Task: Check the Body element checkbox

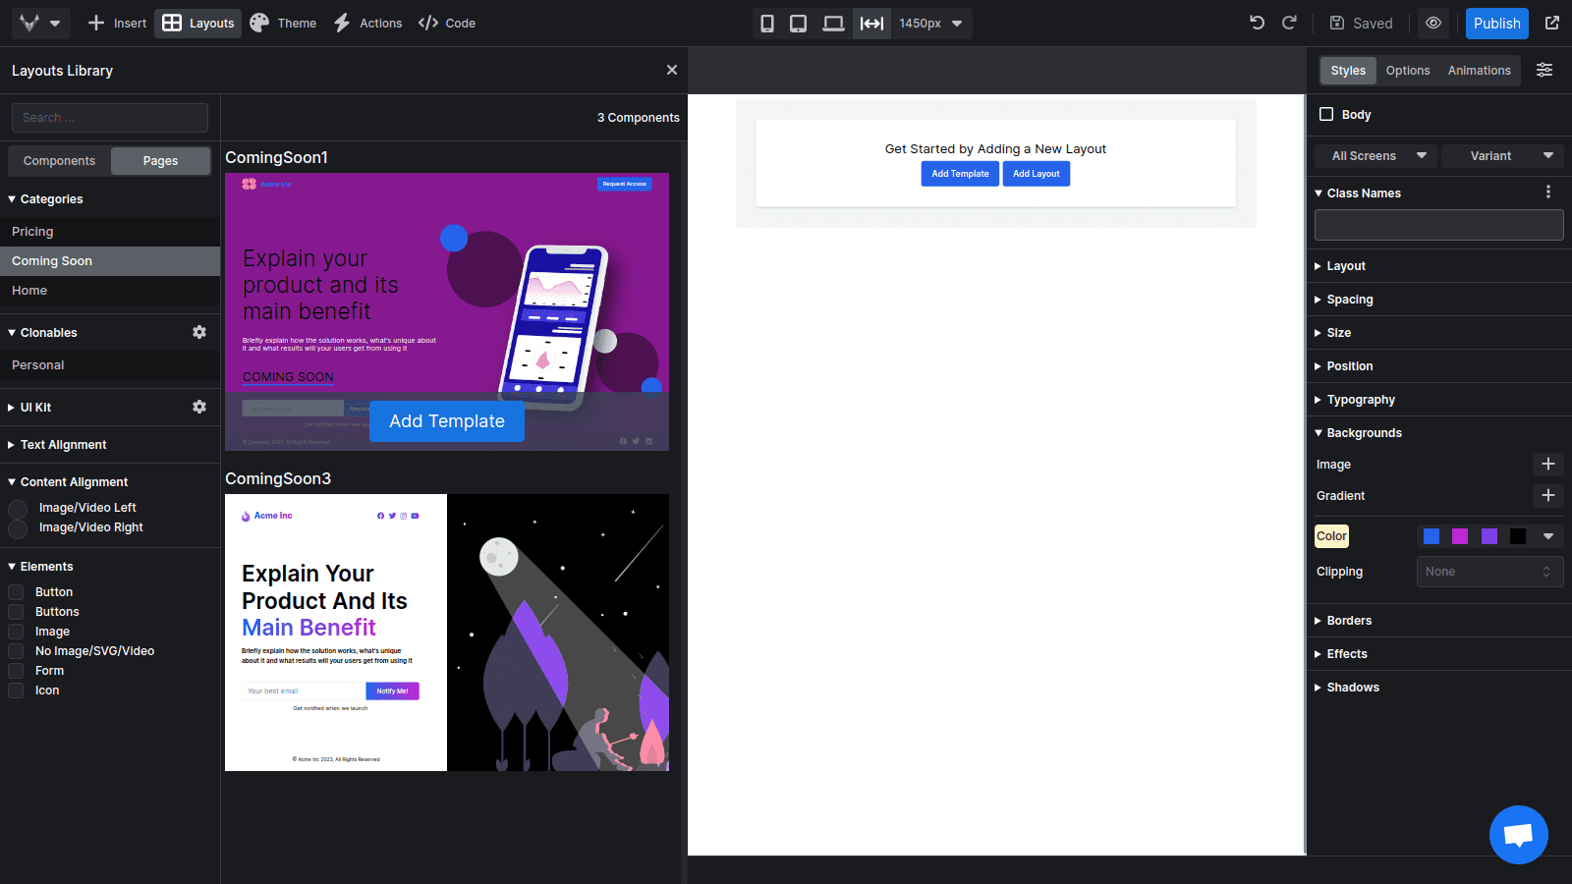Action: point(1326,114)
